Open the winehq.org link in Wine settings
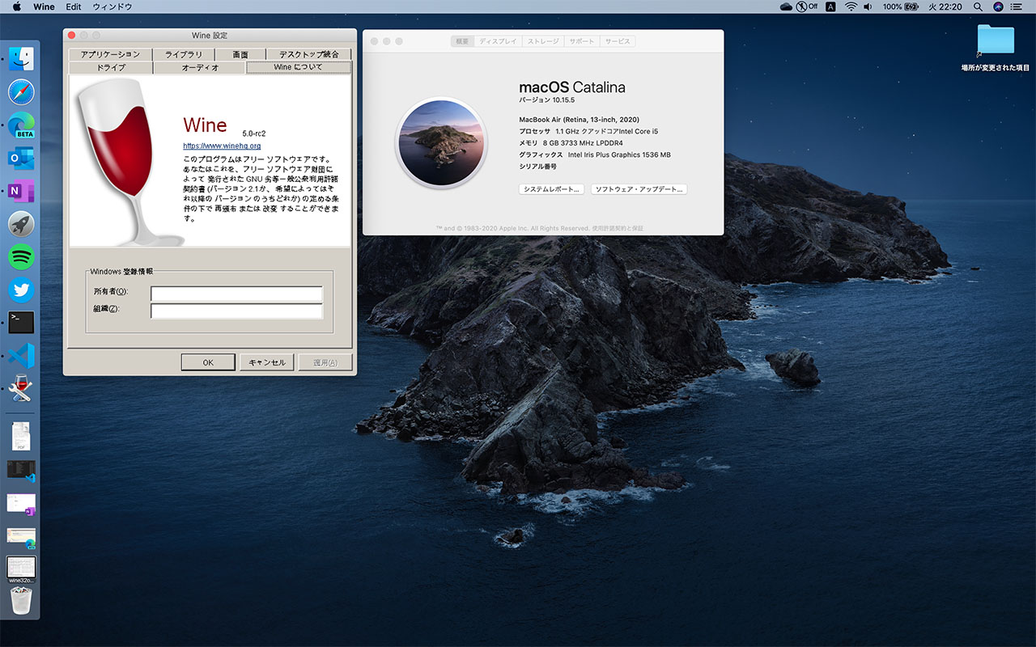Screen dimensions: 1036x647 click(x=222, y=146)
